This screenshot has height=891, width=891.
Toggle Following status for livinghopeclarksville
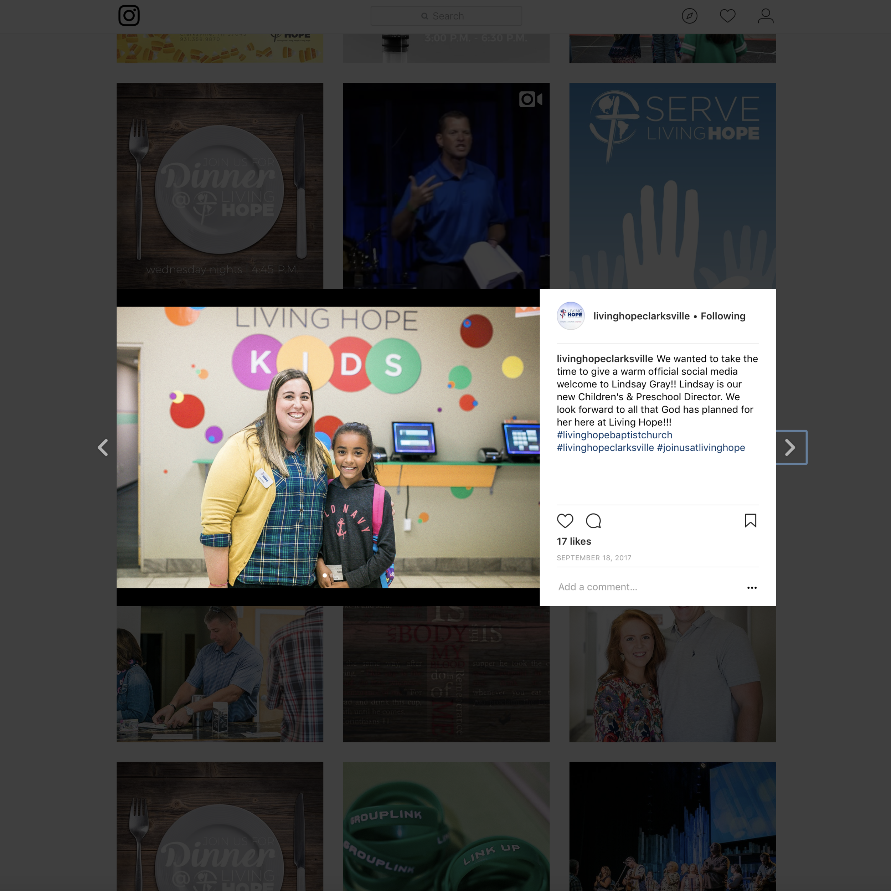point(723,316)
